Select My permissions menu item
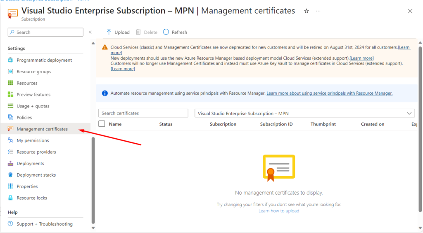423x233 pixels. 33,140
